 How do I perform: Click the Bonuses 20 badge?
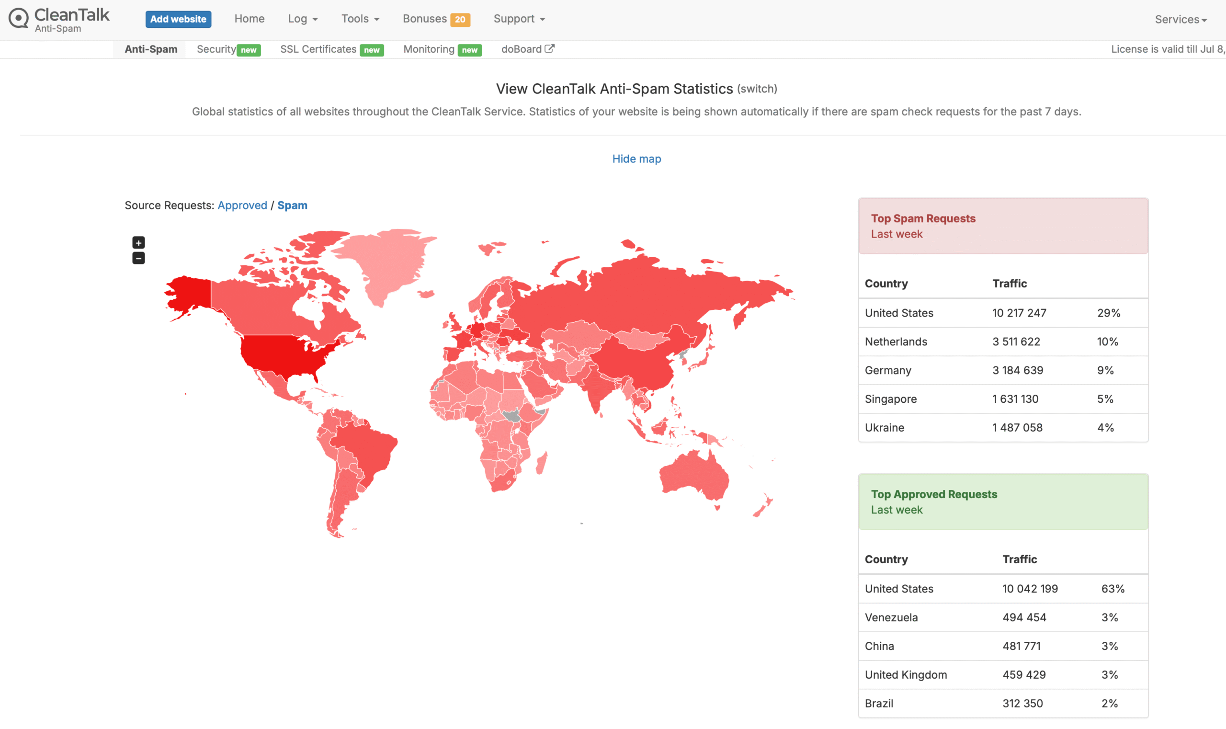460,20
